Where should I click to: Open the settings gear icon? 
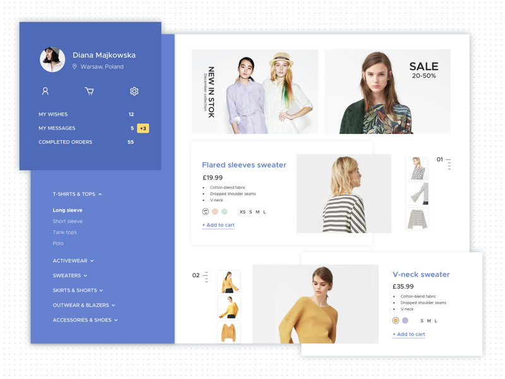[134, 91]
